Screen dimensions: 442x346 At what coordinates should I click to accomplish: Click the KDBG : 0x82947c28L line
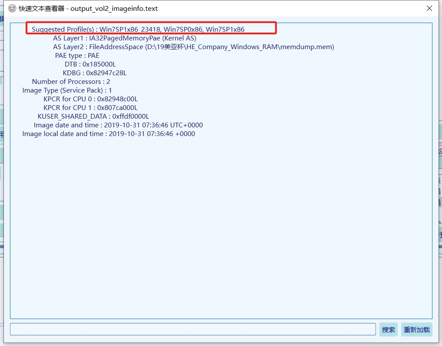(94, 73)
